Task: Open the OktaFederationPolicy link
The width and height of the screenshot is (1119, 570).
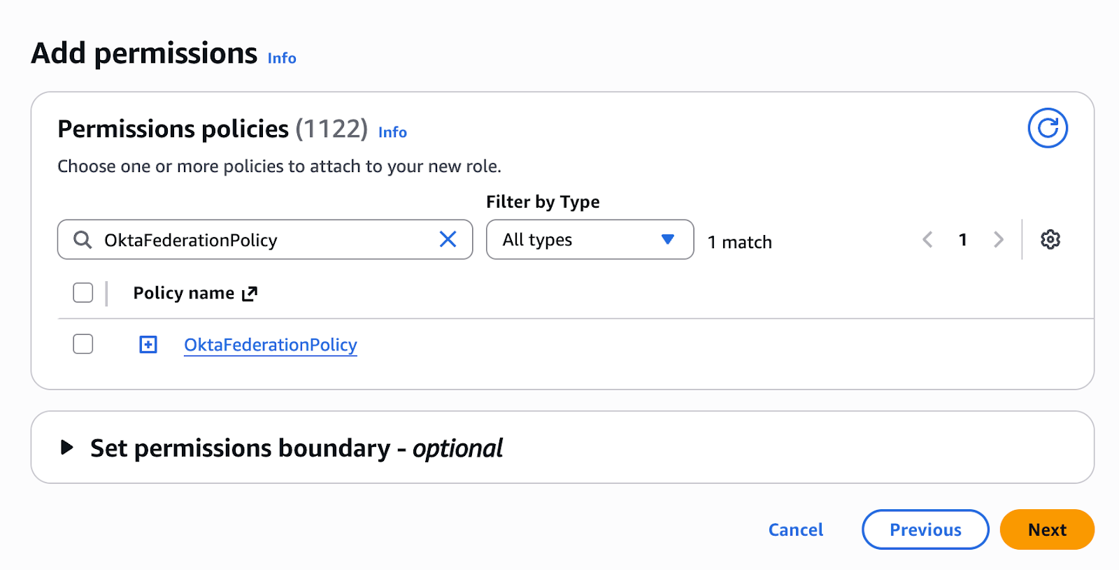Action: [270, 345]
